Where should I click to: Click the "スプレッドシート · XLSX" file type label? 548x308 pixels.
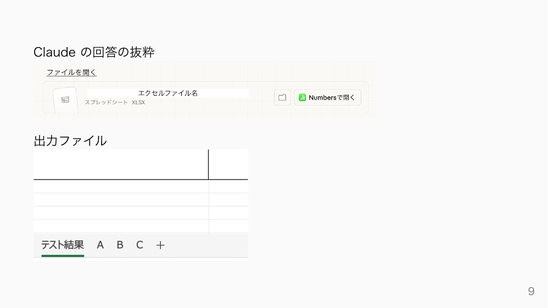pos(115,102)
